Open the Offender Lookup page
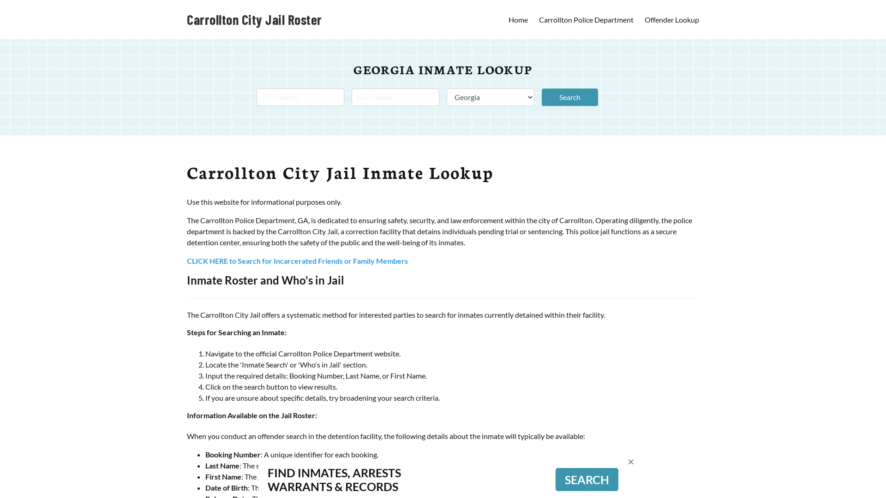 click(671, 19)
